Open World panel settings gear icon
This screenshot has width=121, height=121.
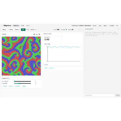click(x=39, y=34)
